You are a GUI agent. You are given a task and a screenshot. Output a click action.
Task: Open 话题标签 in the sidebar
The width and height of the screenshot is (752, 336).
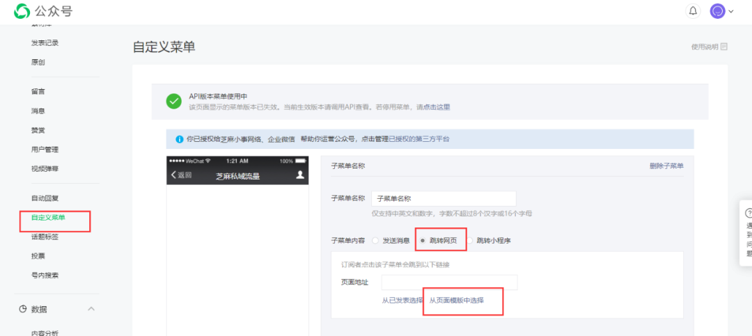(45, 237)
